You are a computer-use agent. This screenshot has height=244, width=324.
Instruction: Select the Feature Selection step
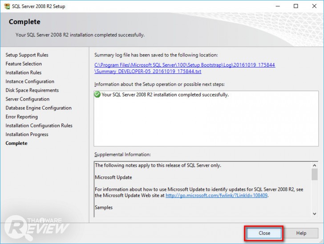pyautogui.click(x=24, y=64)
